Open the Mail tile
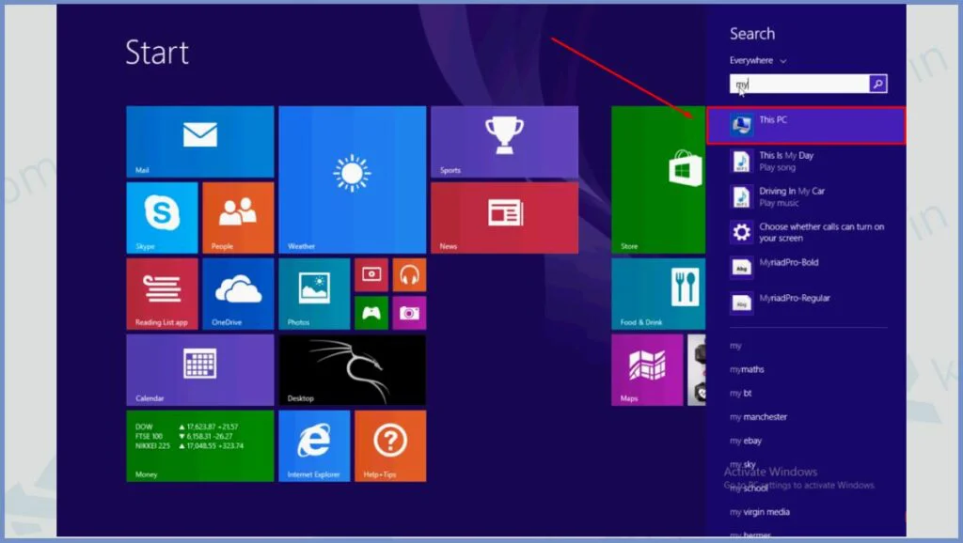 point(199,141)
